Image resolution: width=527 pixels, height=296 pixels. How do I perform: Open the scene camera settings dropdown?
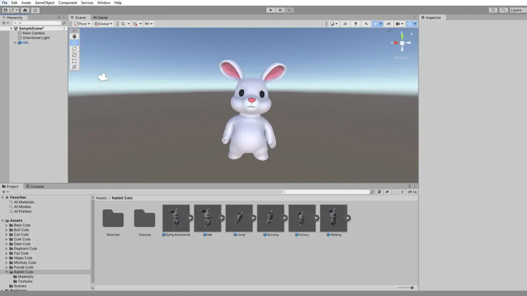pos(400,24)
